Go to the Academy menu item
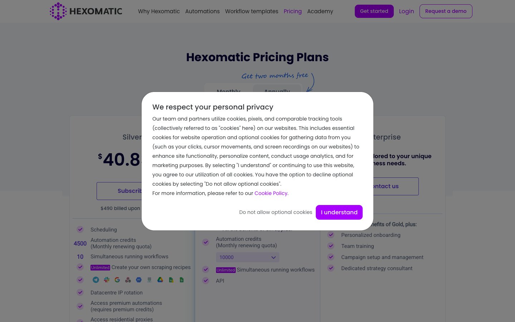 click(x=320, y=11)
